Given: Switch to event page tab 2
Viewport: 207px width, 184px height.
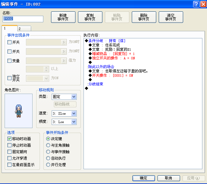Looking at the screenshot, I should point(24,29).
